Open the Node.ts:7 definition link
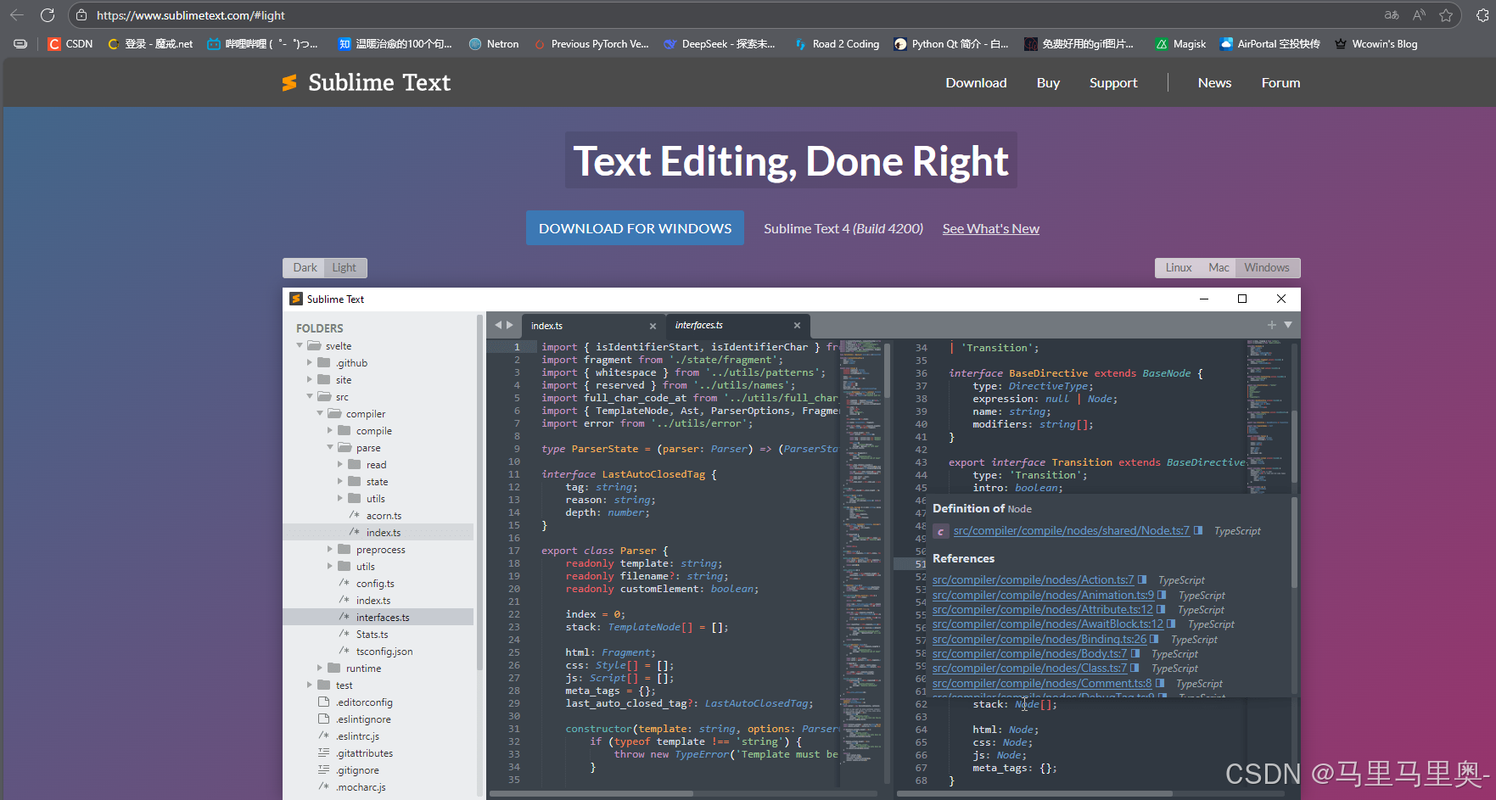 coord(1071,530)
